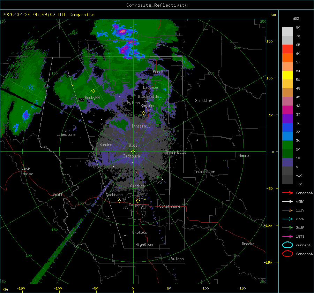Screen dimensions: 314x293
Task: Click the Okotoks city label
Action: (140, 232)
